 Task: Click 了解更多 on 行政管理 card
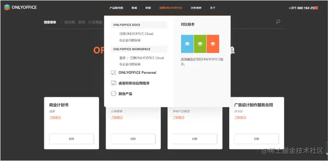pos(117,117)
